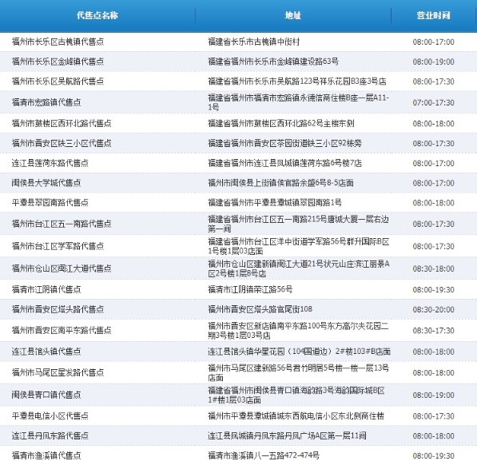This screenshot has width=477, height=465.
Task: Click the 08:30-20:00 hours for 塔头路代售点
Action: (x=433, y=309)
